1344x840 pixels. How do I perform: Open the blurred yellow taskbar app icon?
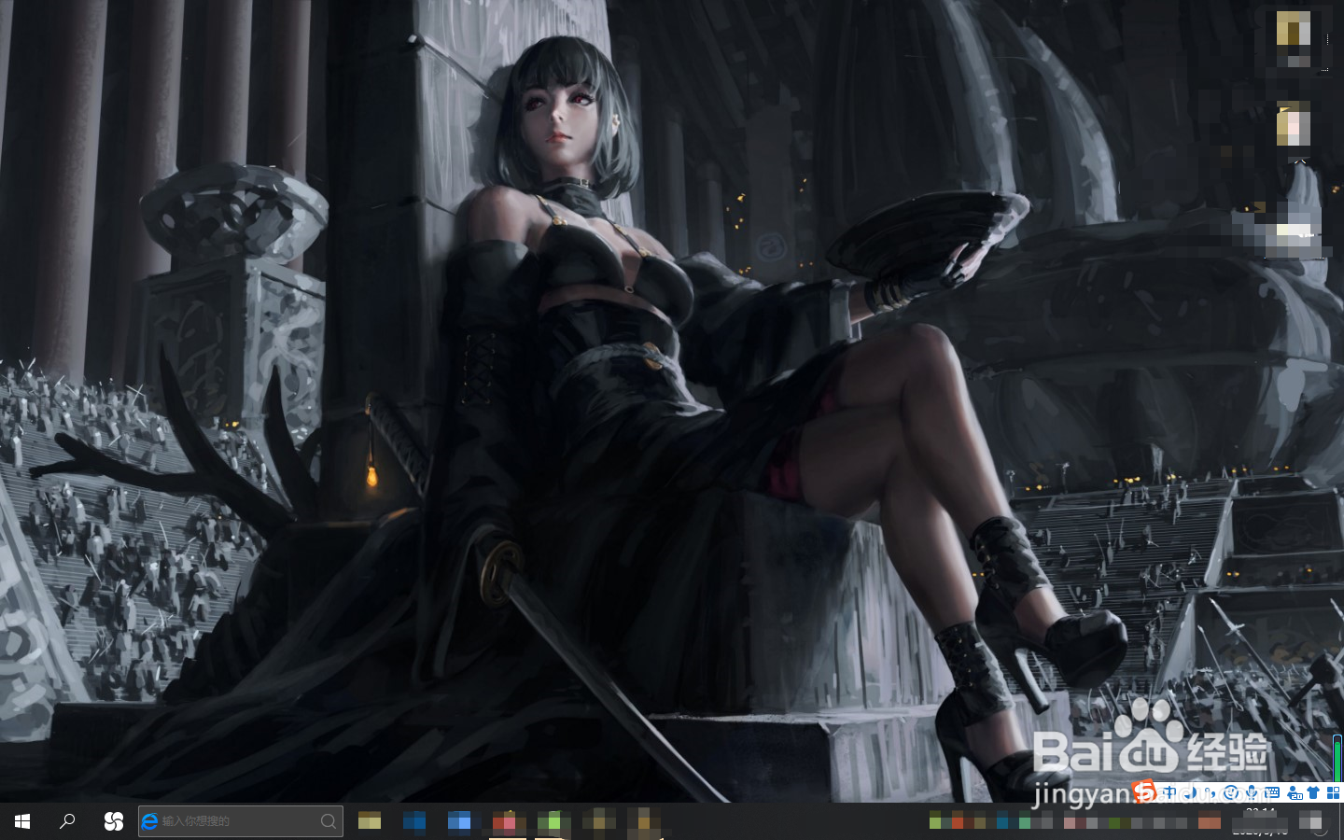(370, 821)
